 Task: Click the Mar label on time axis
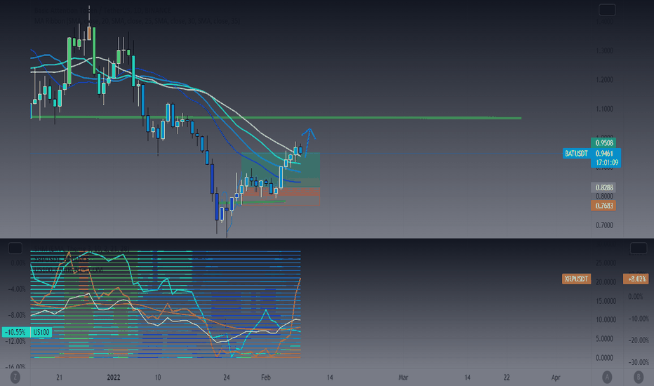pyautogui.click(x=403, y=378)
